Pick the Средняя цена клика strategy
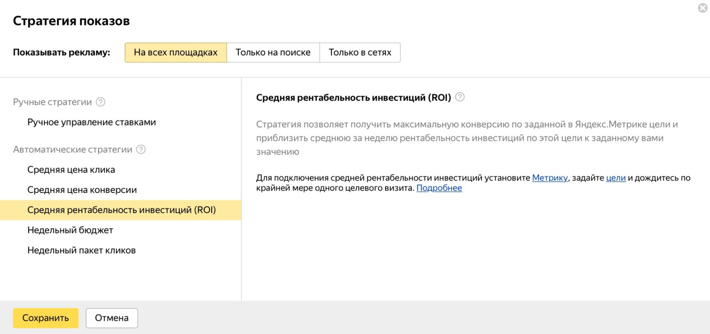710x334 pixels. coord(71,170)
